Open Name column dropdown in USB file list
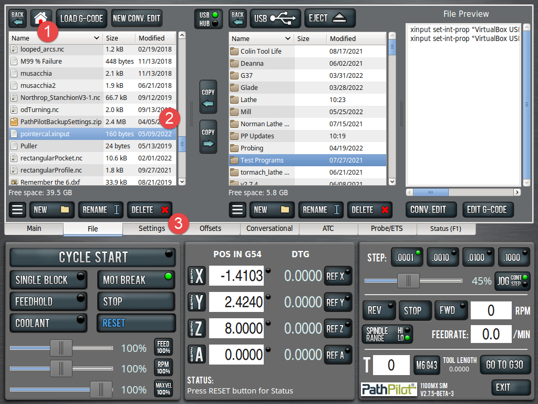Screen dimensions: 538x404 coord(287,38)
